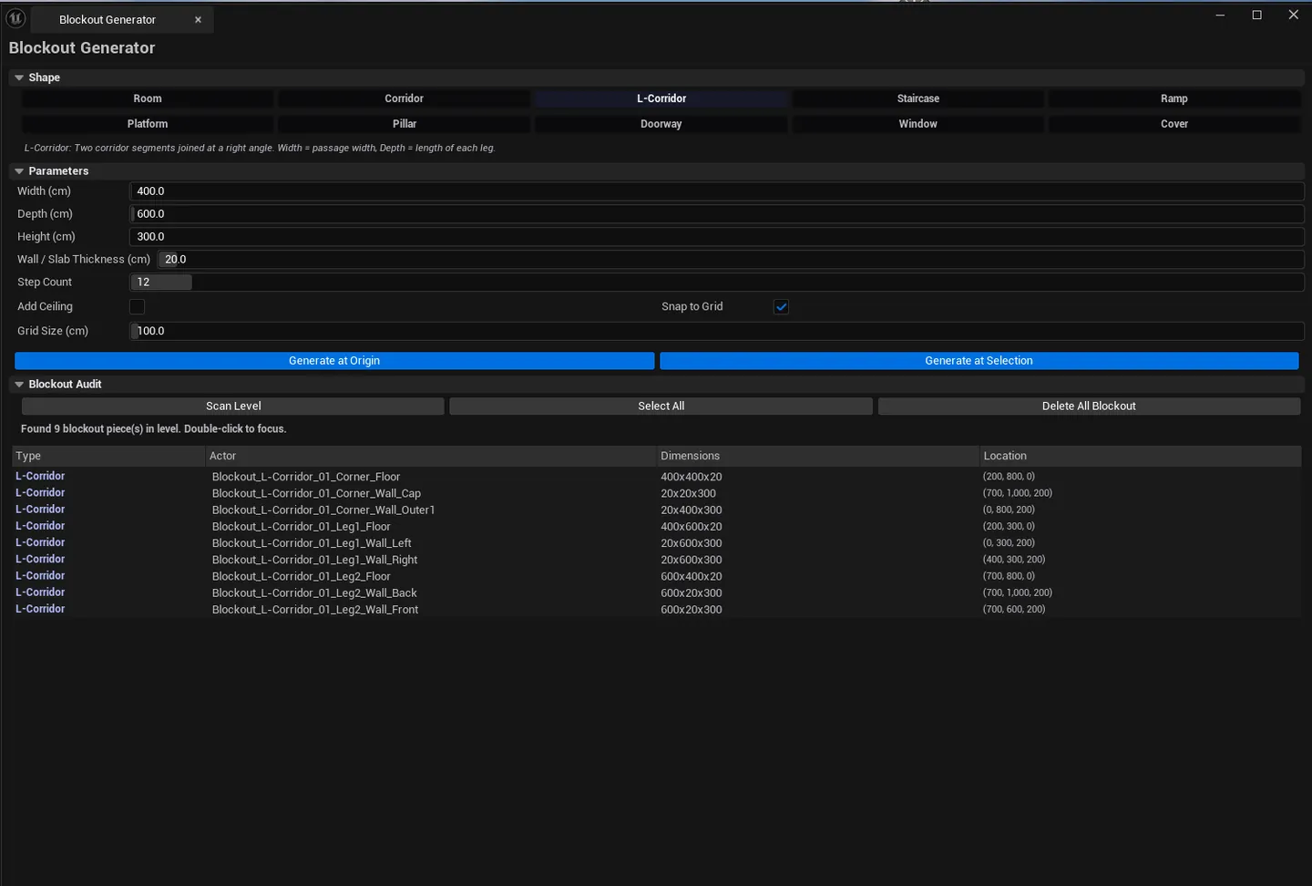Click the 20x400x300 dimensions cell
The image size is (1312, 886).
pos(692,510)
